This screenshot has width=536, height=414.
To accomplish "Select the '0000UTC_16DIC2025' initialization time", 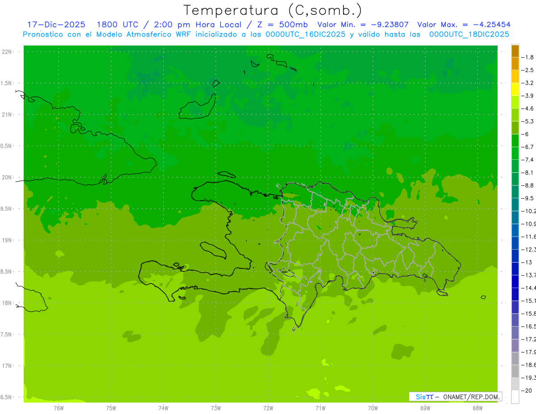I will coord(306,34).
